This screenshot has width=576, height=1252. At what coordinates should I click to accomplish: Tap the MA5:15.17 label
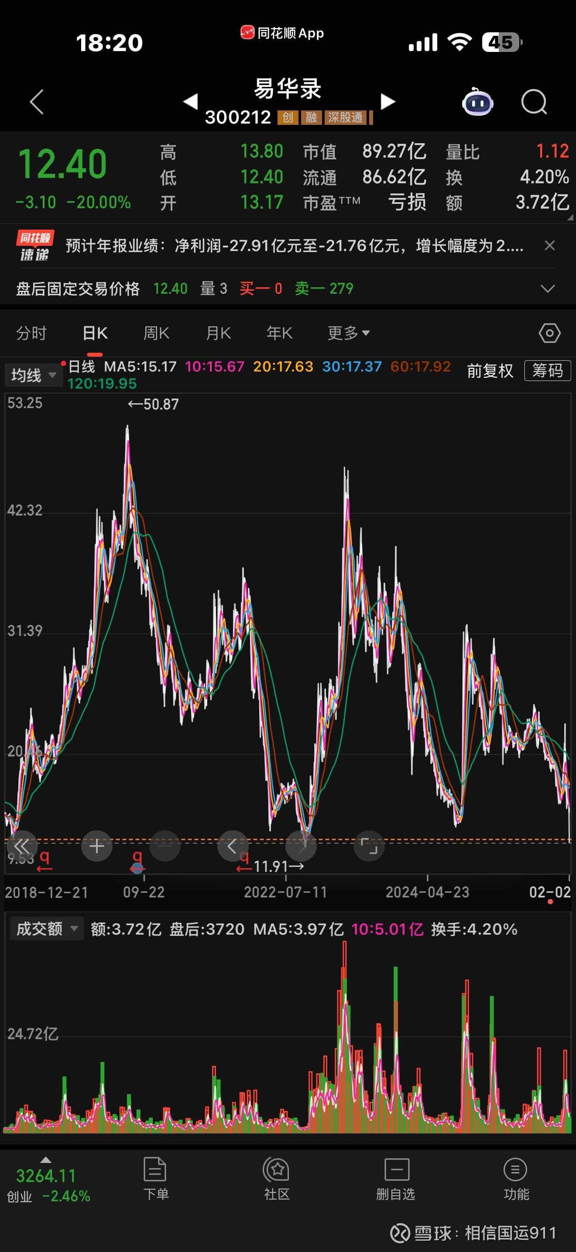(x=140, y=366)
